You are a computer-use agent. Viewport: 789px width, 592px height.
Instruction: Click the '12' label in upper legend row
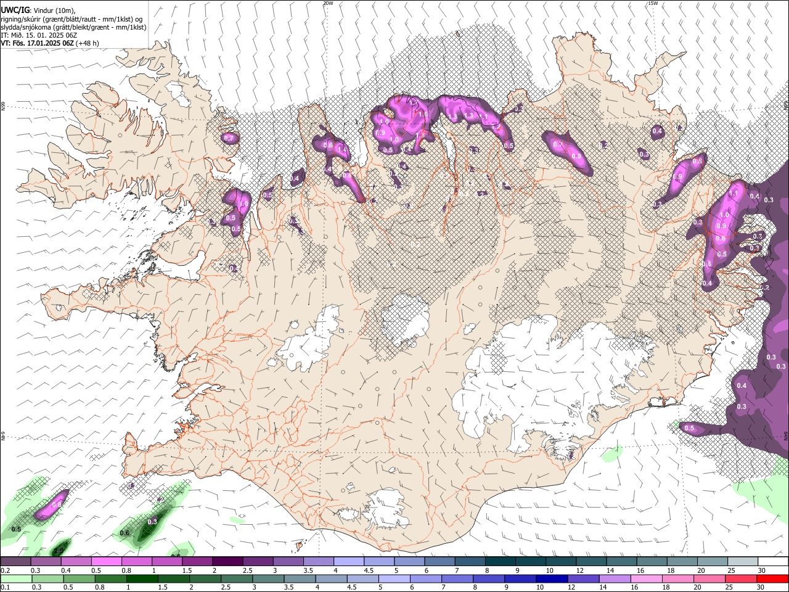(x=580, y=570)
